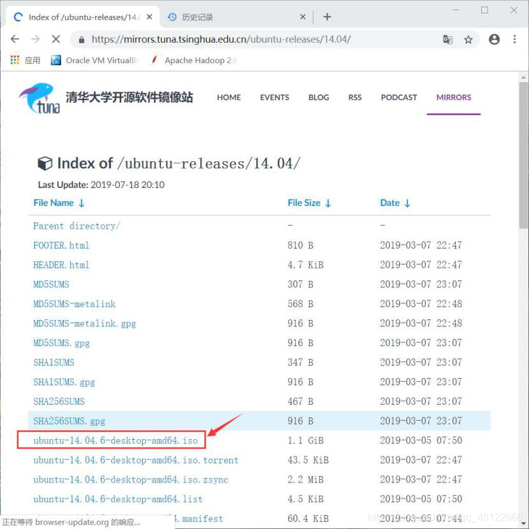Screen dimensions: 529x529
Task: Open MD5SUMS.gpg link
Action: [x=61, y=343]
